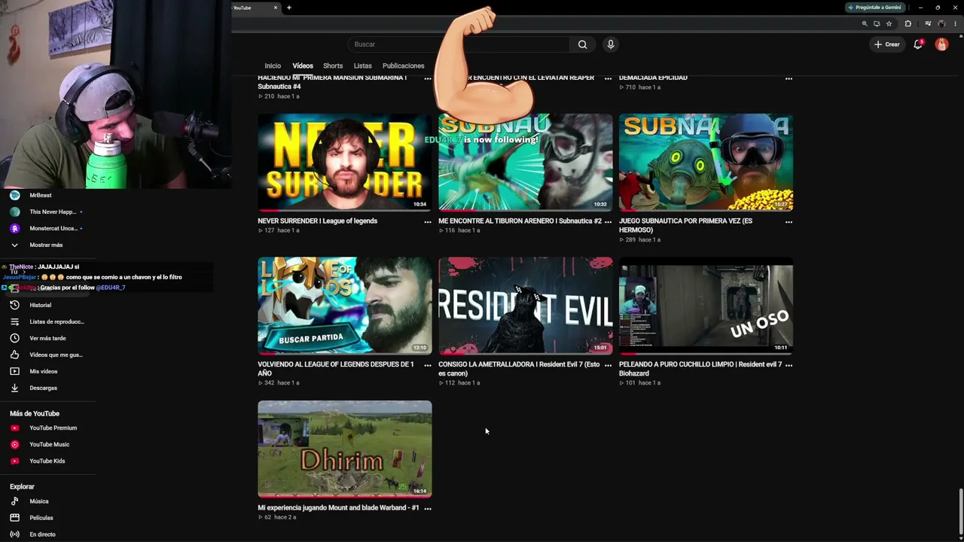This screenshot has height=542, width=964.
Task: Open Listas de reproducción in sidebar
Action: (x=47, y=321)
